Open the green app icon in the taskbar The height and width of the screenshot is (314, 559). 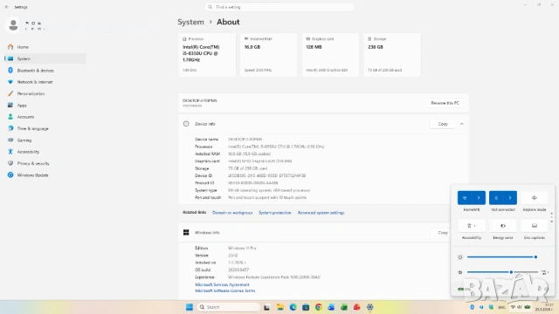click(344, 307)
